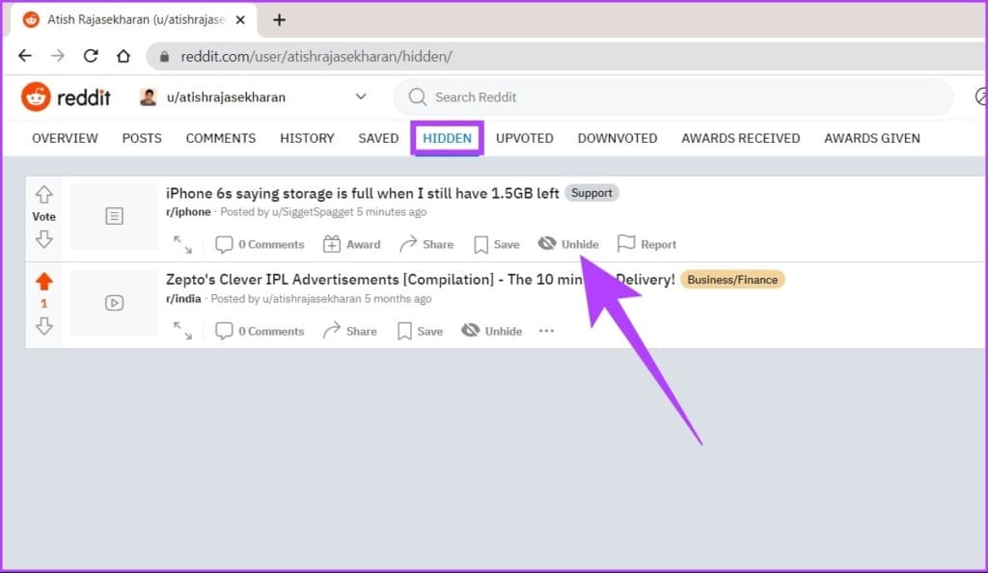The image size is (988, 573).
Task: Go back using browser back arrow
Action: pos(25,56)
